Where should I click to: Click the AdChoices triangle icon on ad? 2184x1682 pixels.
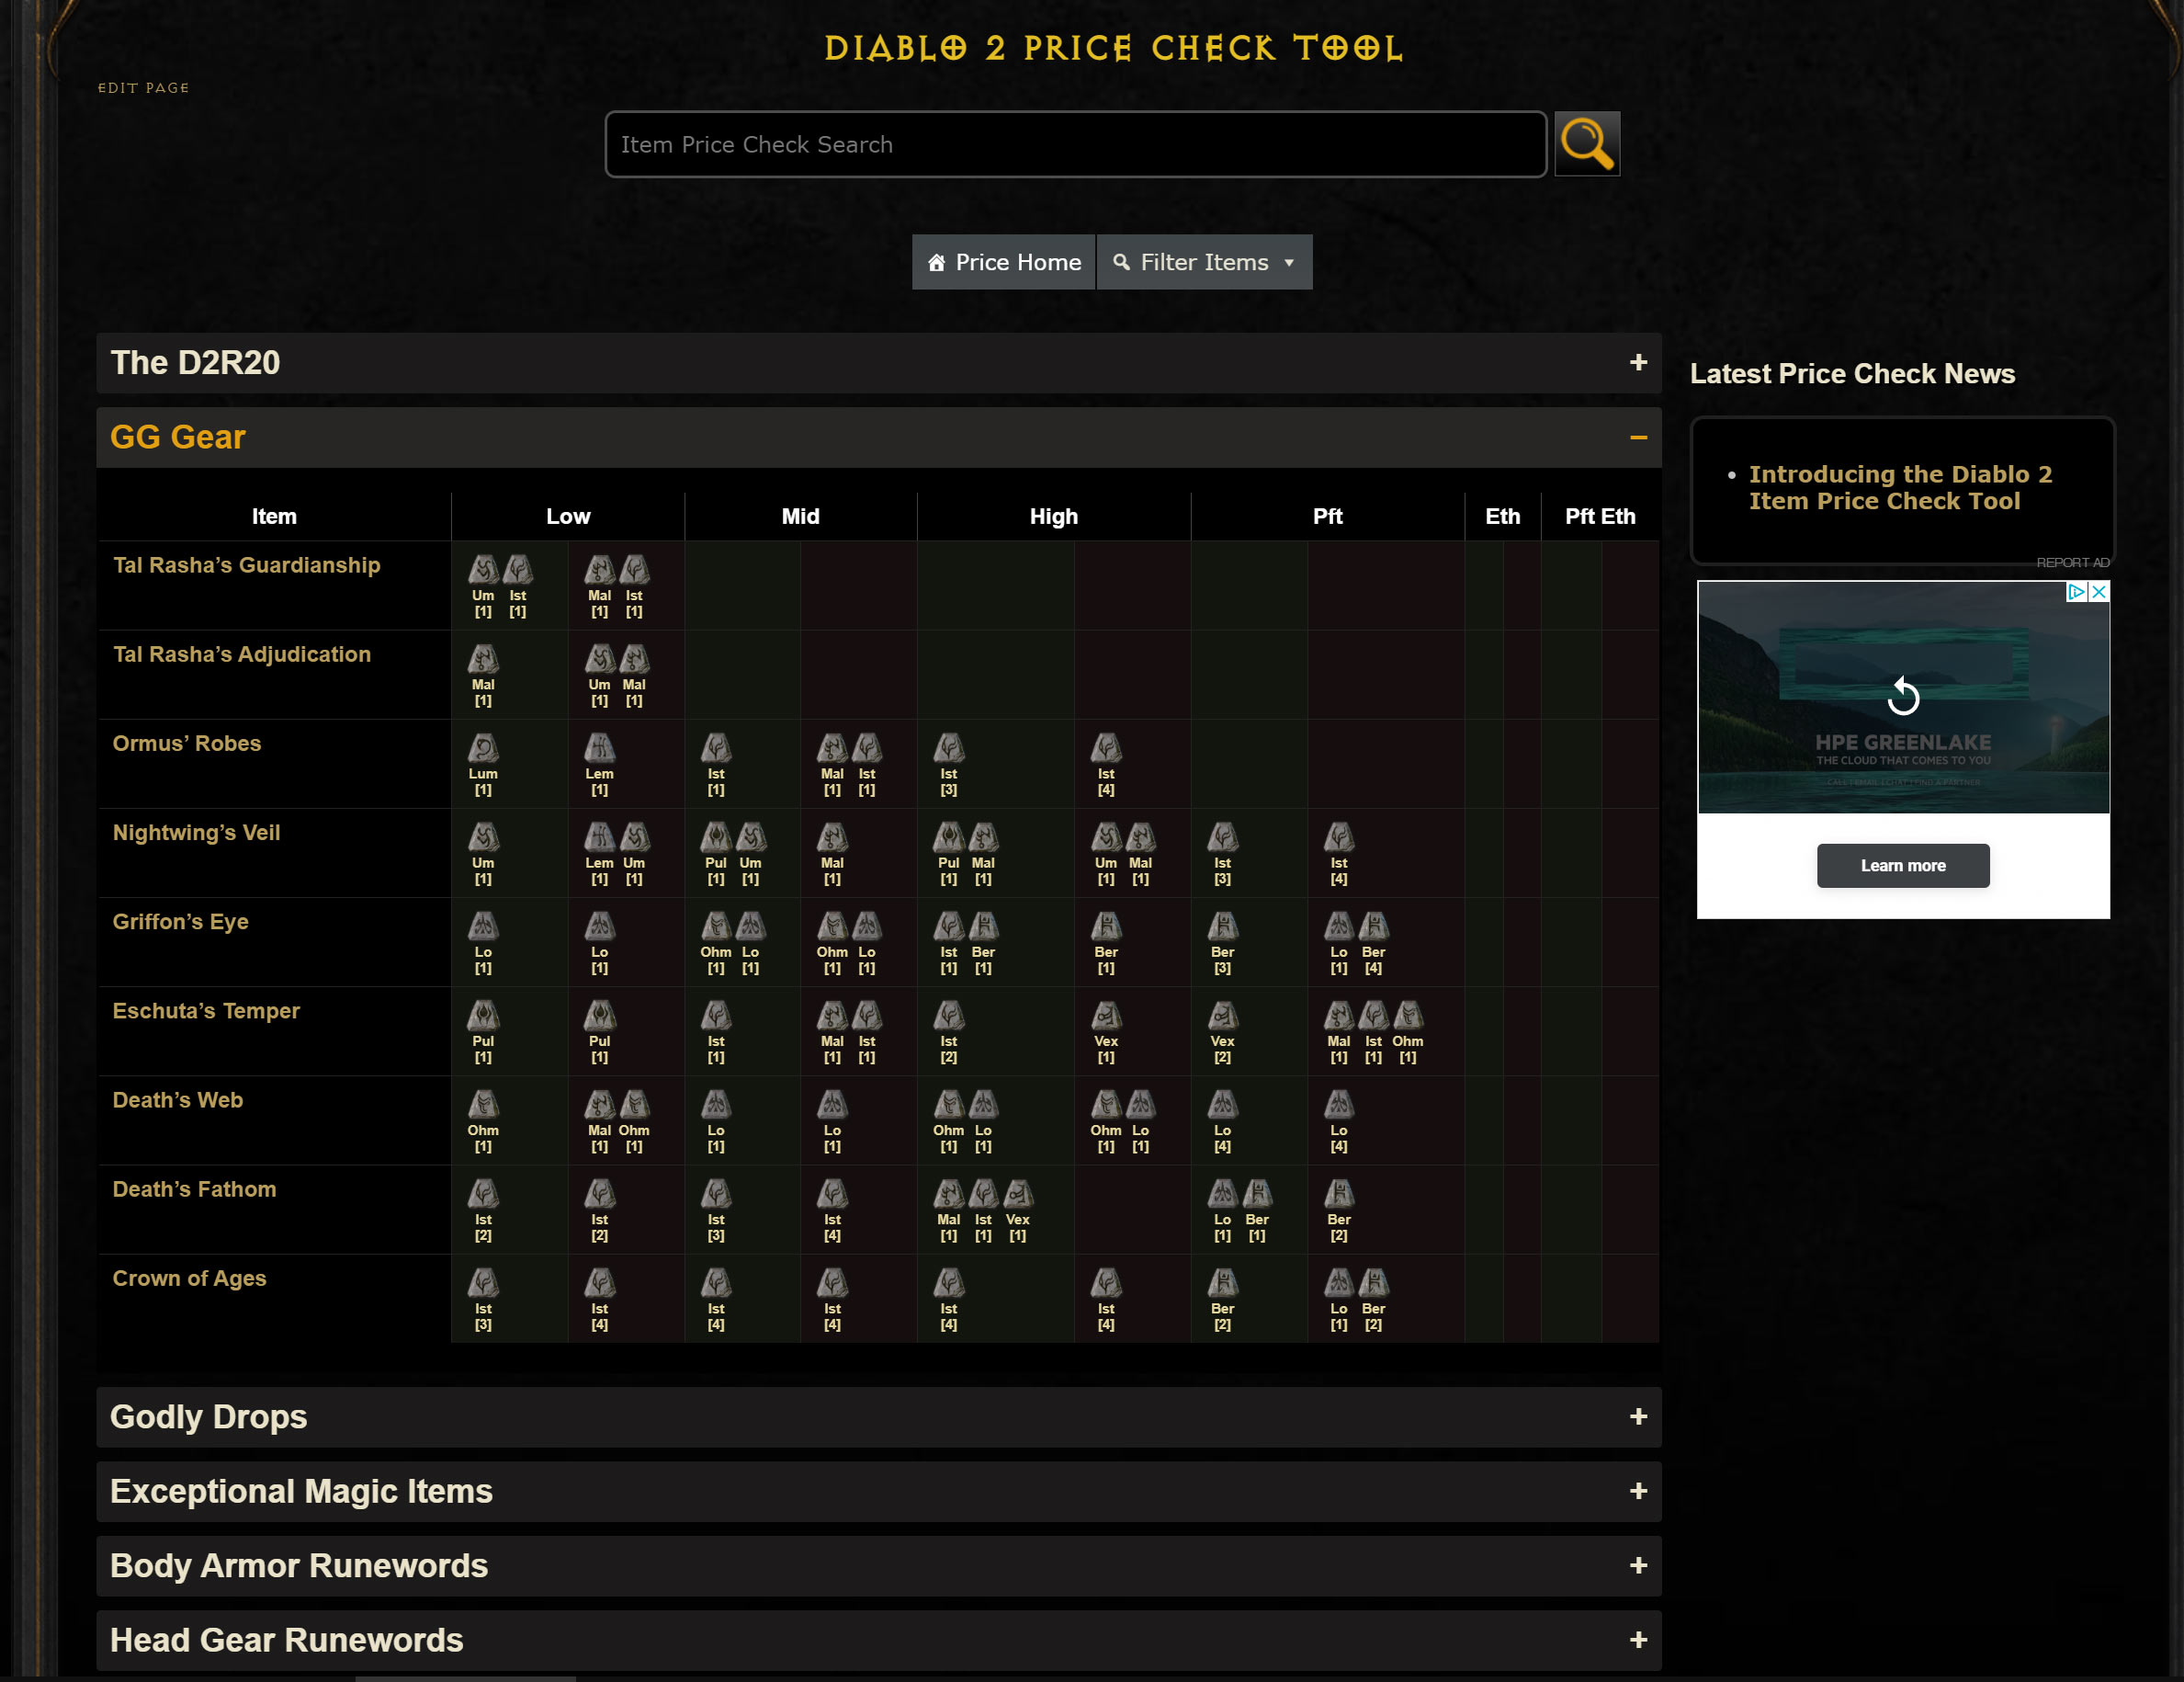(2076, 592)
